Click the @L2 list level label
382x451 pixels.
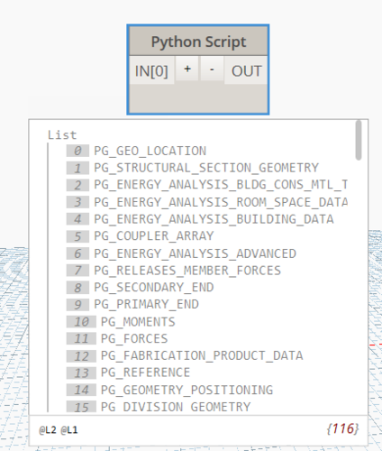[48, 430]
